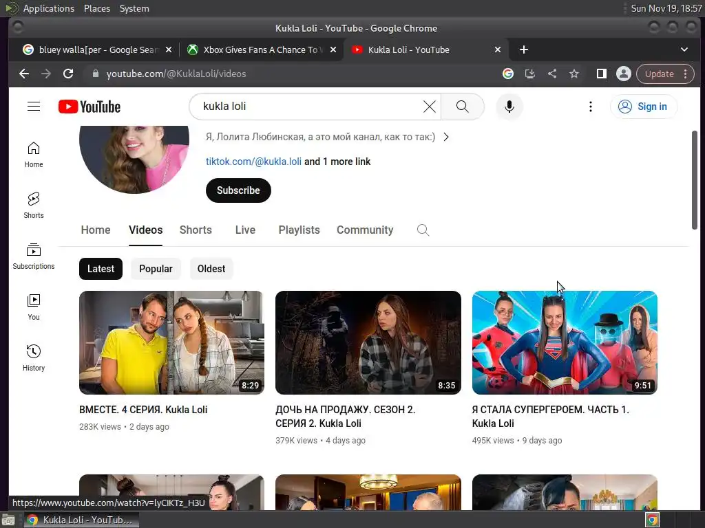Open Subscriptions in sidebar

(34, 256)
